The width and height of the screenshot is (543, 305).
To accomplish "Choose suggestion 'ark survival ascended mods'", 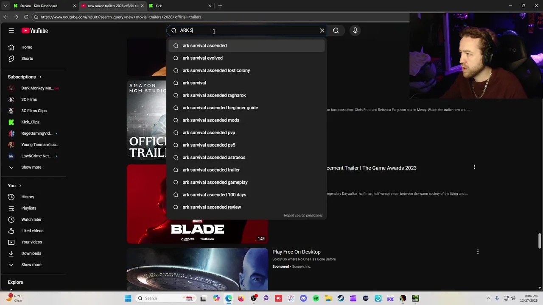I will click(246, 120).
